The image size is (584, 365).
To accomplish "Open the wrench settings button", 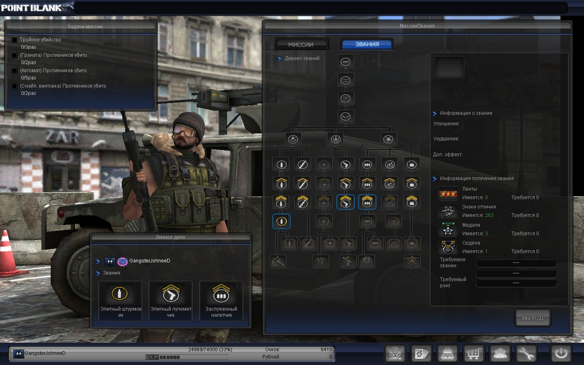I will tap(526, 354).
